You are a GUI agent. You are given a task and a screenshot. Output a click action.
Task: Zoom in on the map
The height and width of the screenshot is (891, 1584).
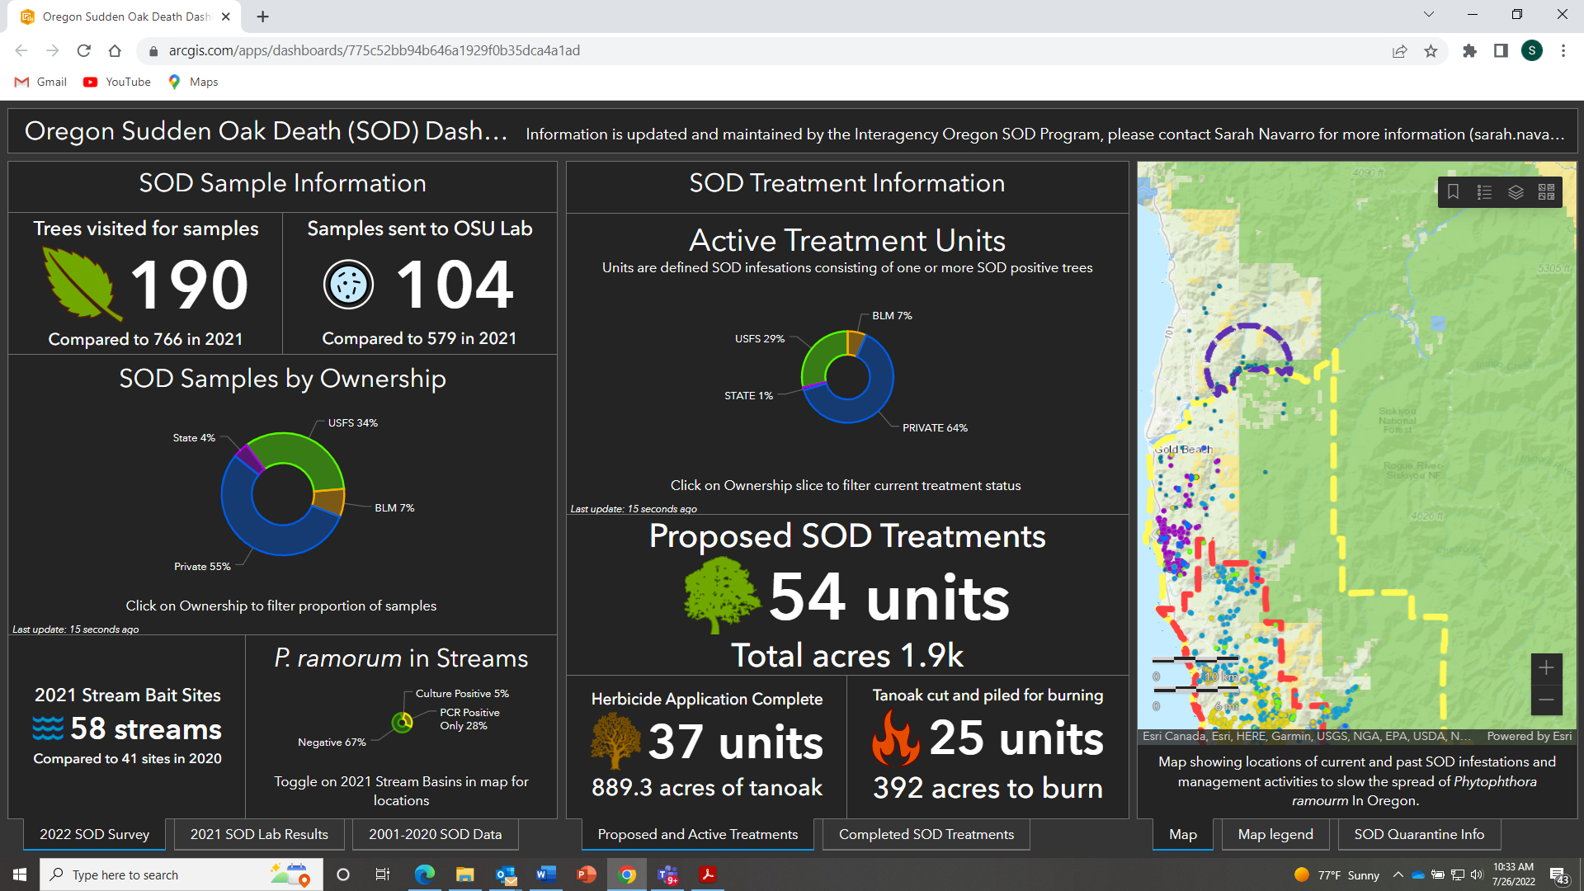tap(1546, 668)
